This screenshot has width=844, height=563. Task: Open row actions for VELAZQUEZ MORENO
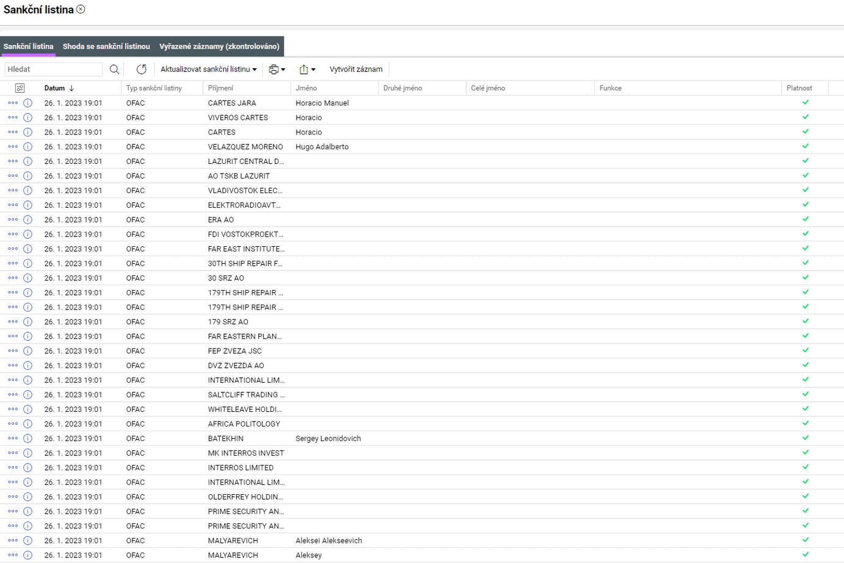click(13, 147)
